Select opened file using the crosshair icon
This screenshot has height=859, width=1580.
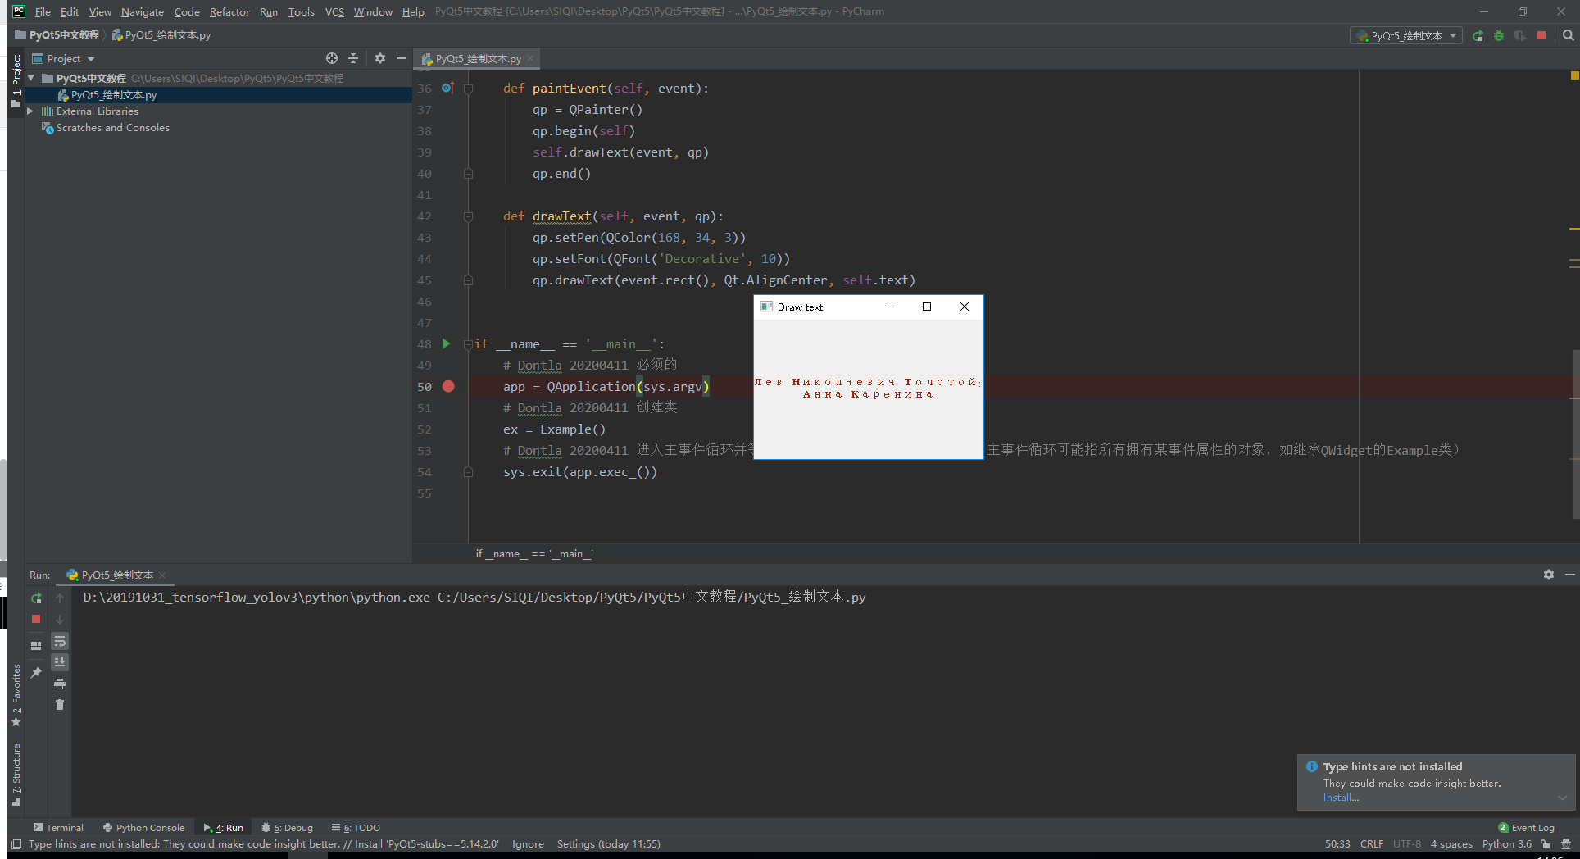pyautogui.click(x=331, y=58)
